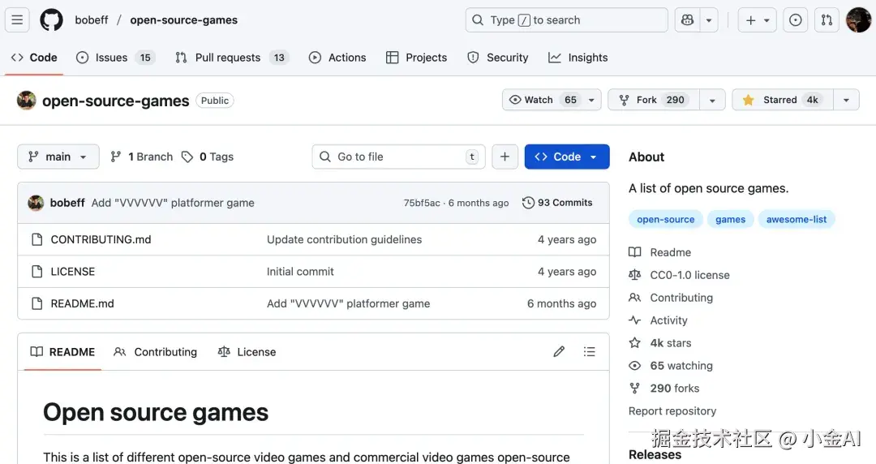Screen dimensions: 876x464
Task: Click the LICENSE file icon
Action: 36,272
